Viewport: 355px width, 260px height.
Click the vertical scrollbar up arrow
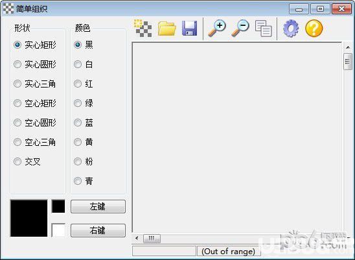(347, 47)
